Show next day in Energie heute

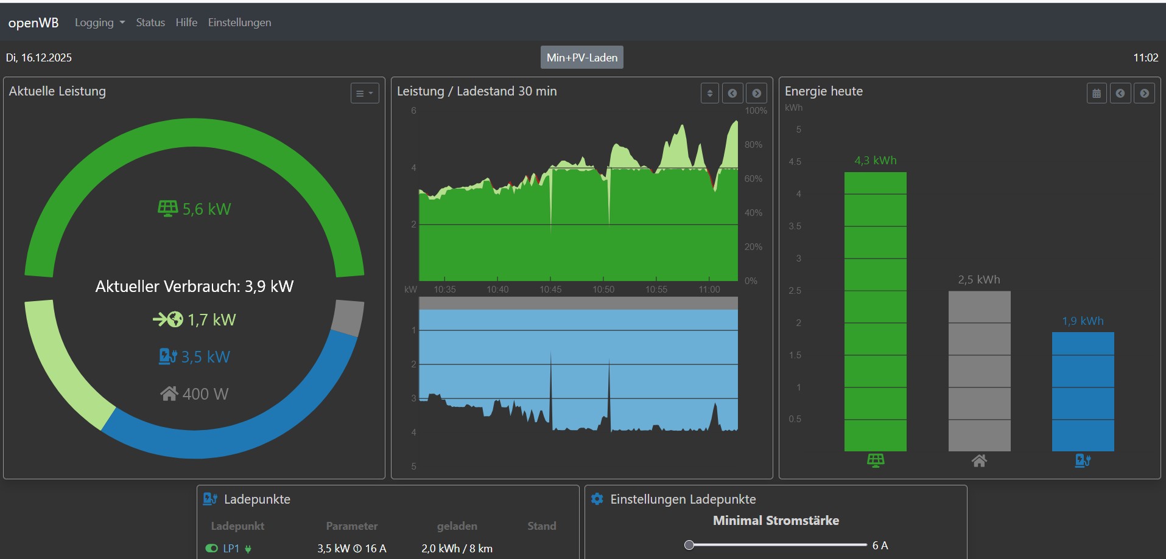(1144, 93)
